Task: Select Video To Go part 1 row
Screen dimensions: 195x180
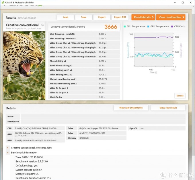Action: coord(84,88)
